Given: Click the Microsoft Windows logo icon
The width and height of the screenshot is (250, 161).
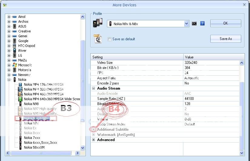Looking at the screenshot, I should (14, 65).
